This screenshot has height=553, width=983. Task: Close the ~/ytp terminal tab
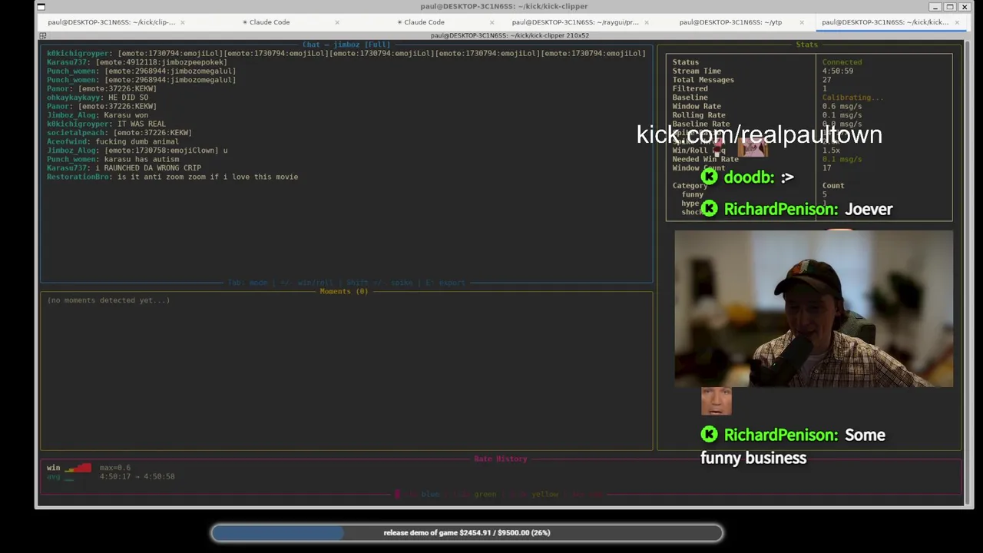tap(802, 22)
